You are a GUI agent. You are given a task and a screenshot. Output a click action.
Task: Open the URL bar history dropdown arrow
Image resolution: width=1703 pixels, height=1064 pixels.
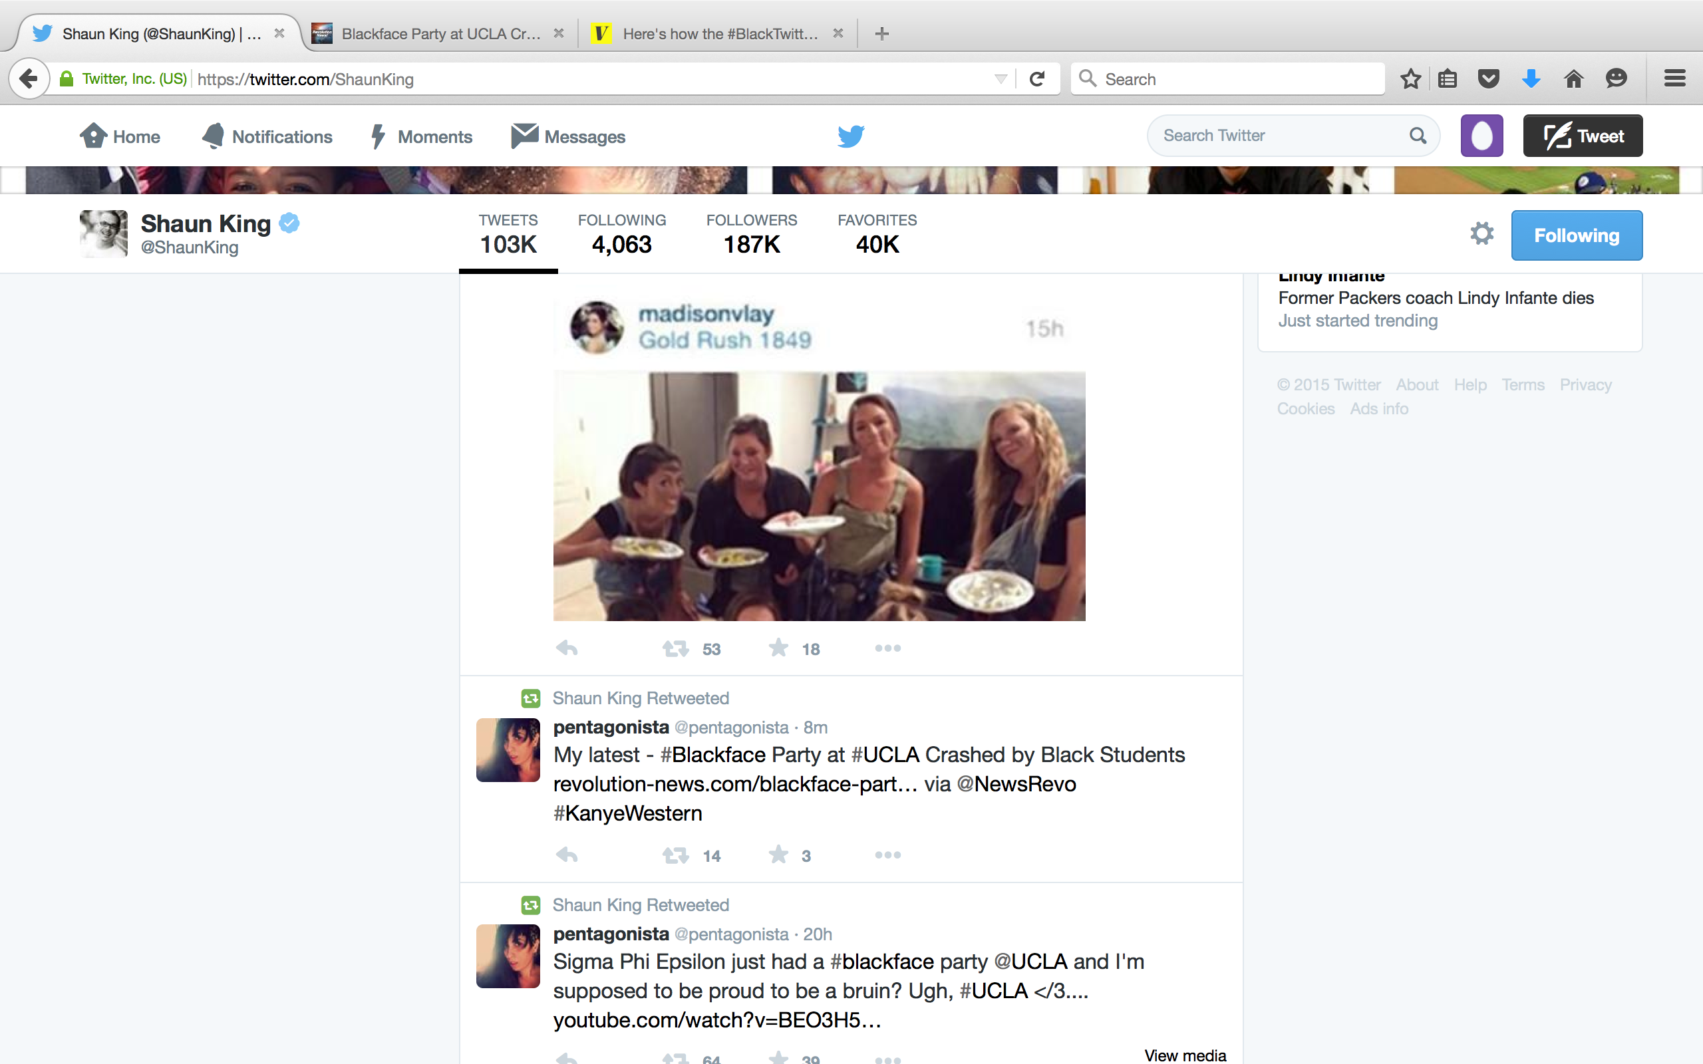click(x=1001, y=79)
